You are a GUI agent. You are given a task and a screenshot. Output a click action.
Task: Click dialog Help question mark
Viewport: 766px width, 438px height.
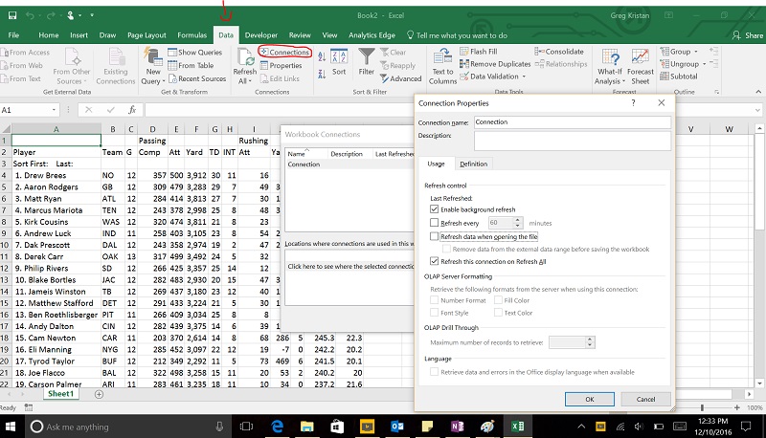[633, 103]
